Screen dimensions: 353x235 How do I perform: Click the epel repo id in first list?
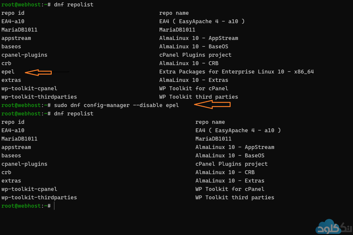point(8,72)
